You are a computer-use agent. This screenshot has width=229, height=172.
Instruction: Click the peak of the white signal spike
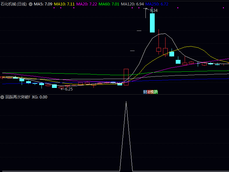click(126, 102)
